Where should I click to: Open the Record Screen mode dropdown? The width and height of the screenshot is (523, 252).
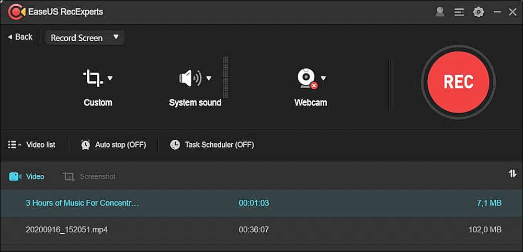point(84,38)
